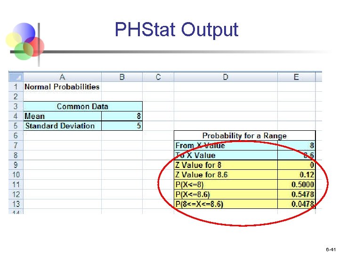The image size is (339, 254).
Task: Select column C header
Action: tap(158, 77)
